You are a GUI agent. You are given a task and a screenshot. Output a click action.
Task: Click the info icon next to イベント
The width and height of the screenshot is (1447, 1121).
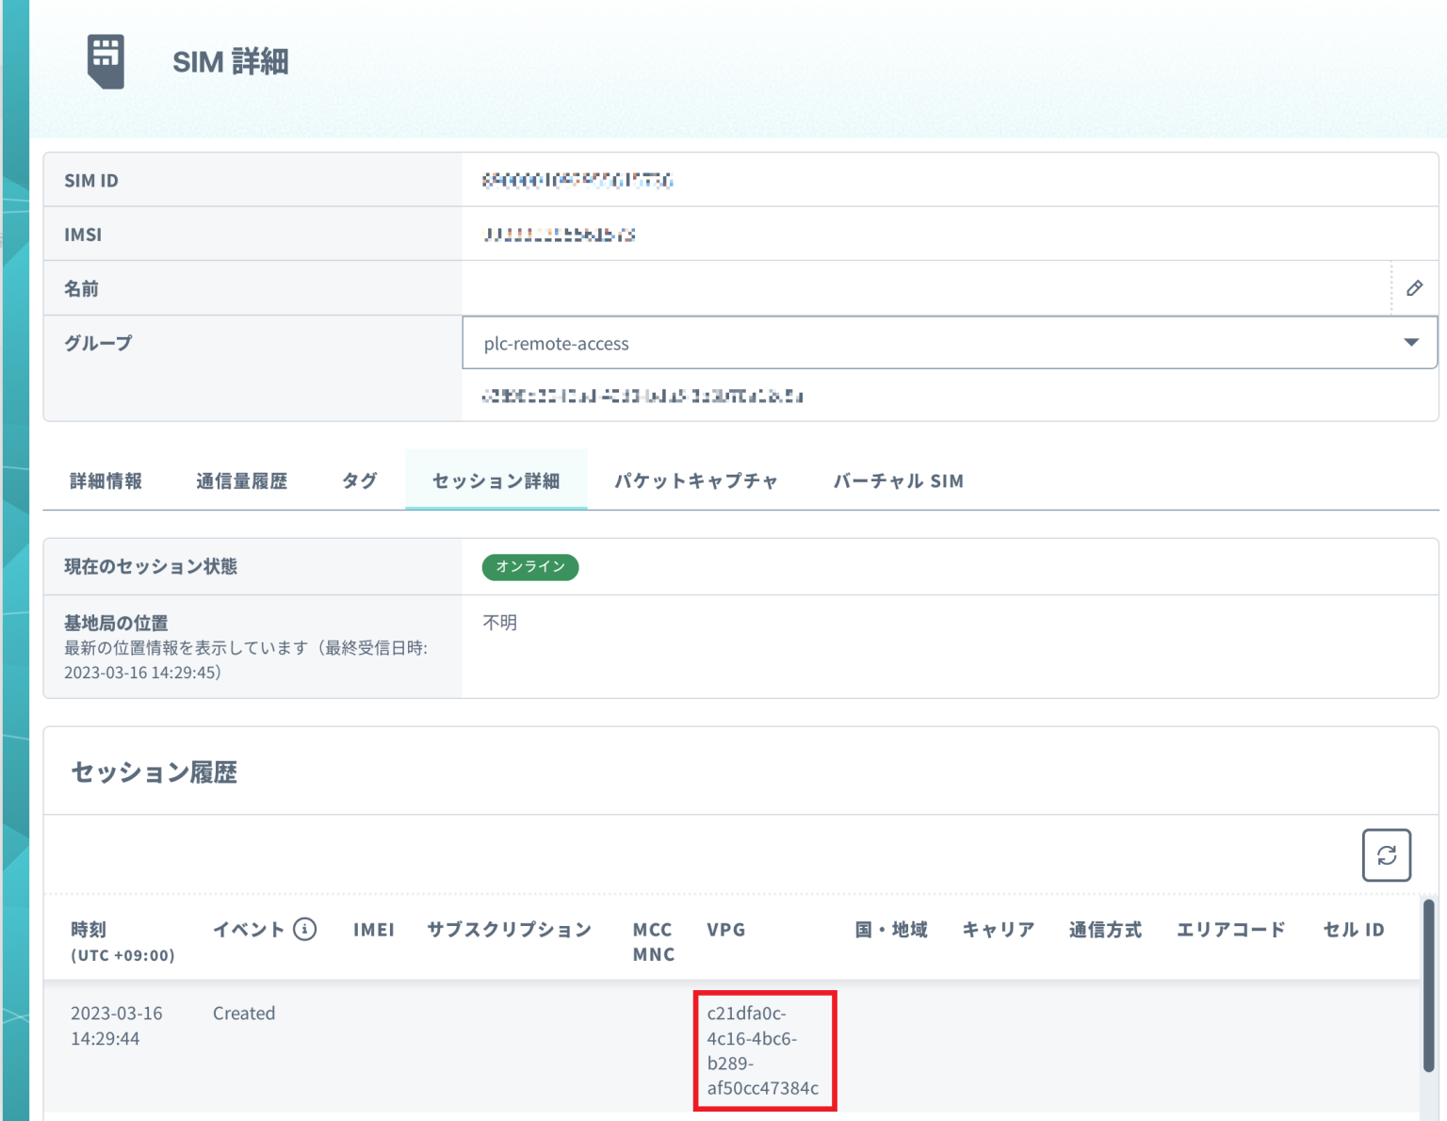click(304, 930)
